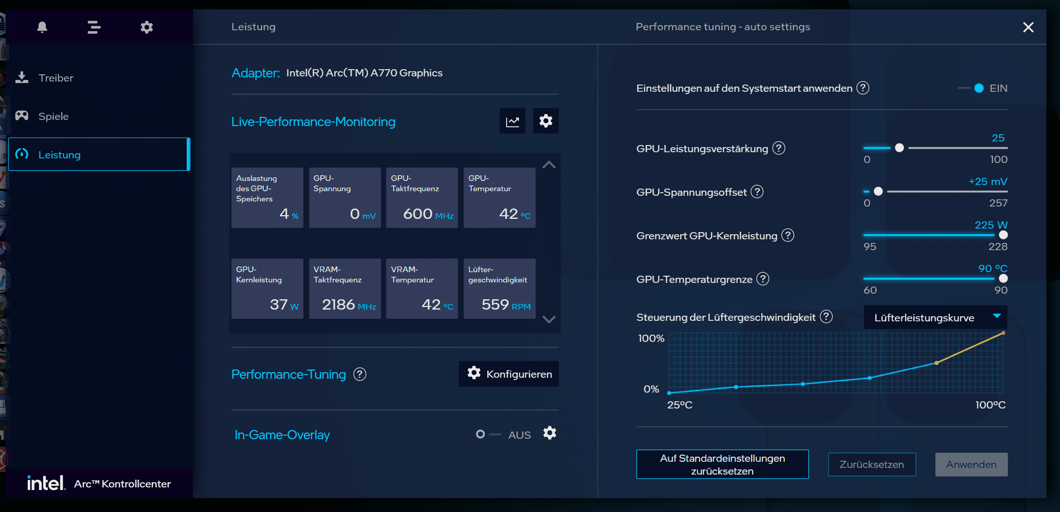The width and height of the screenshot is (1060, 512).
Task: Select the GPU-Taktfrequenz monitoring tile
Action: click(x=422, y=198)
